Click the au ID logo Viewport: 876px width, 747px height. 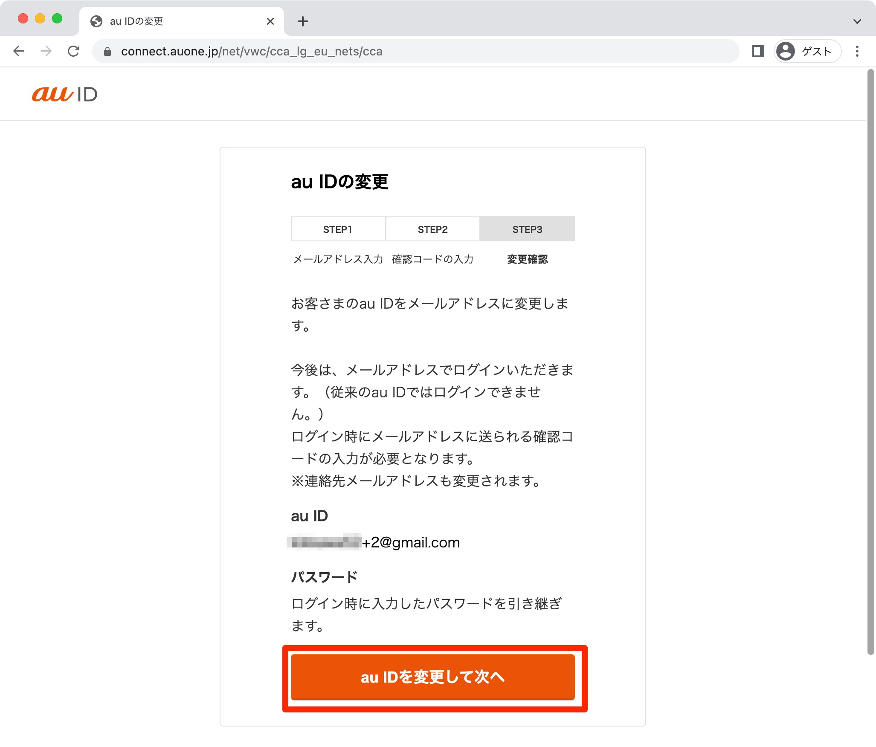pos(65,94)
